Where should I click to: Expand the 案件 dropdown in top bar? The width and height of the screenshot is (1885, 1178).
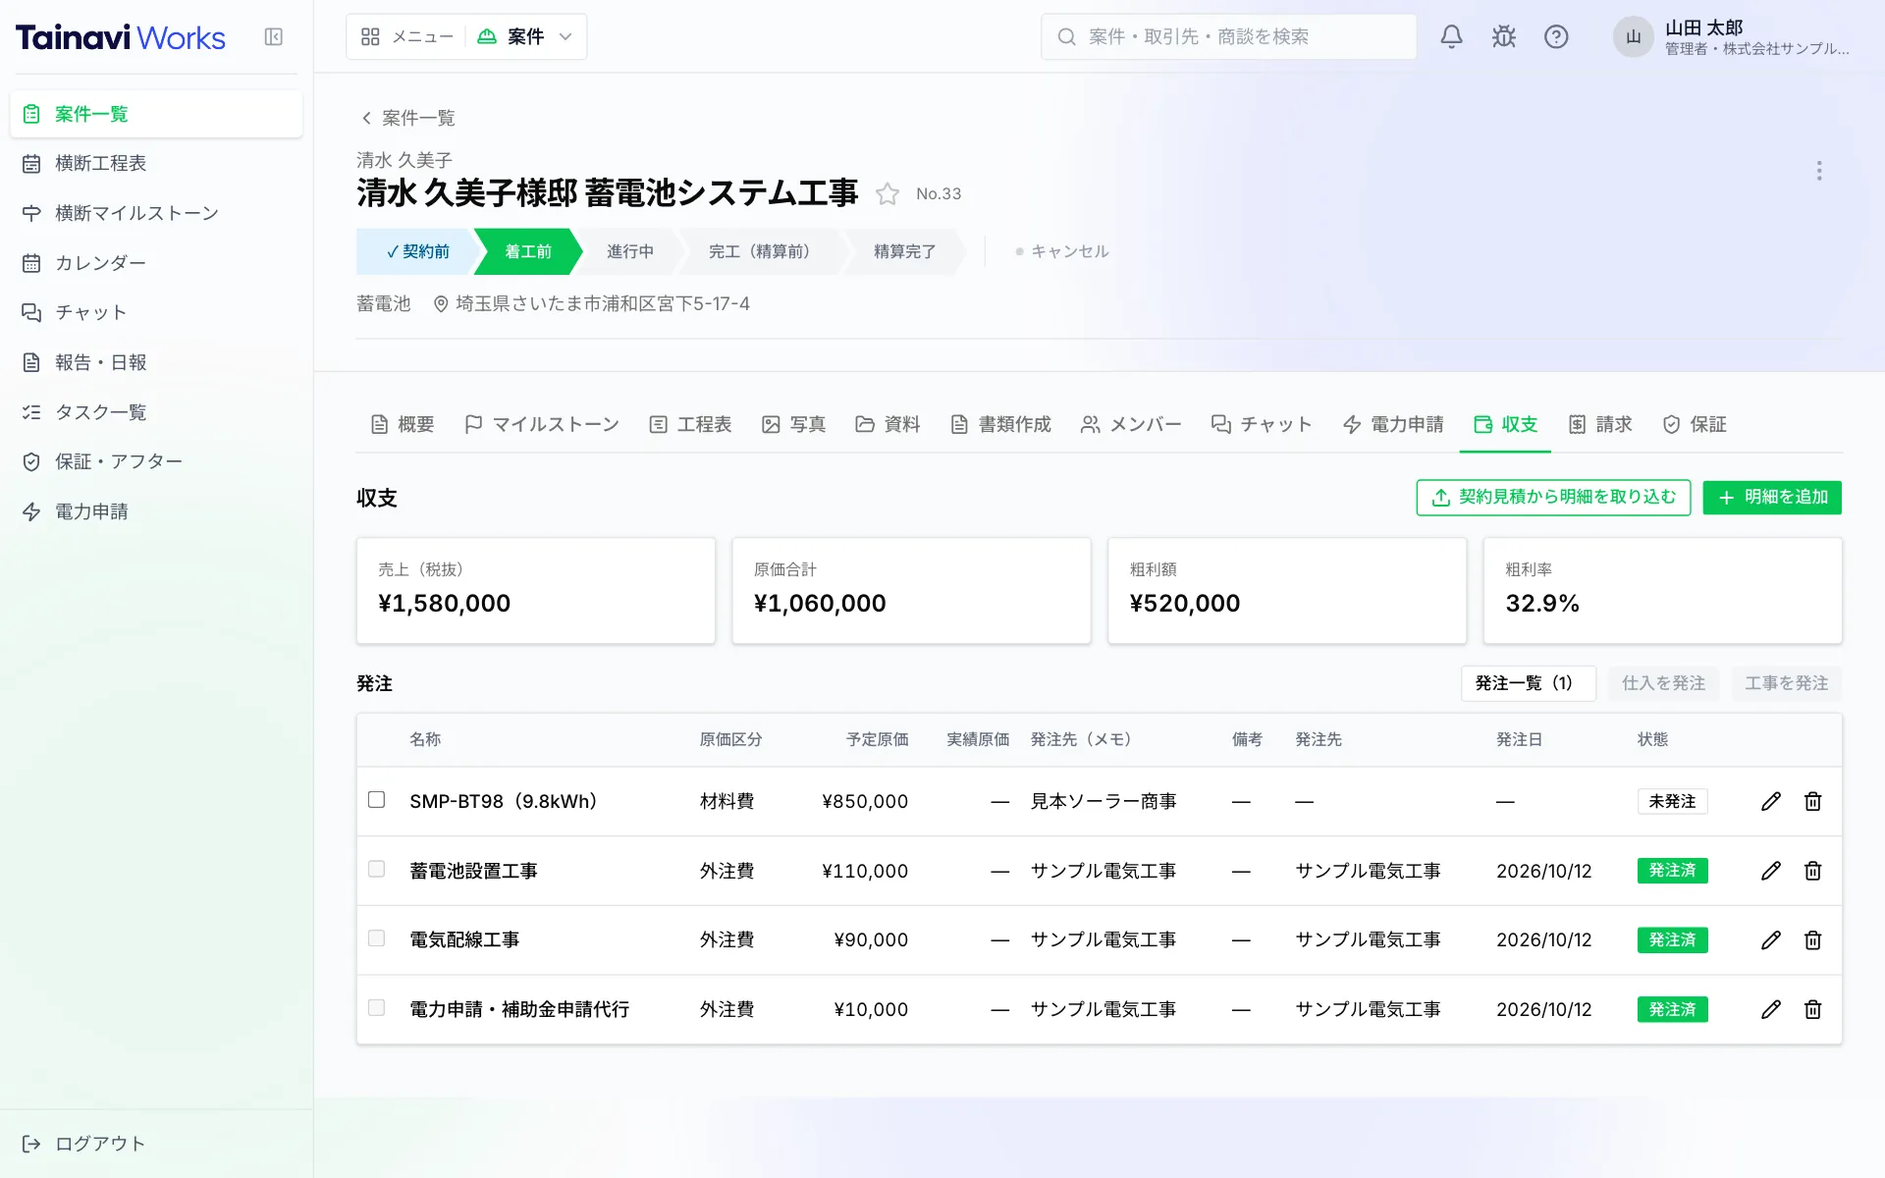[x=525, y=37]
